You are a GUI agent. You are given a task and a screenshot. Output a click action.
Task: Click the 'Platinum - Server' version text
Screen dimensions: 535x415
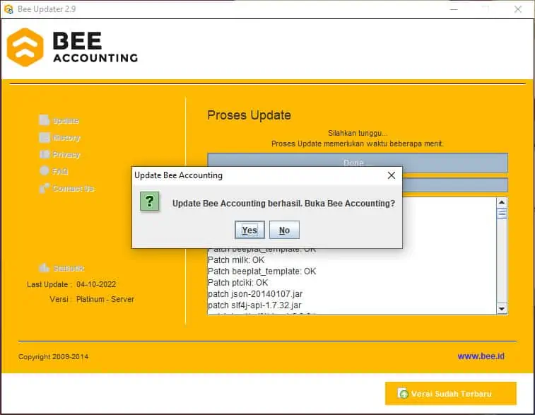click(105, 299)
